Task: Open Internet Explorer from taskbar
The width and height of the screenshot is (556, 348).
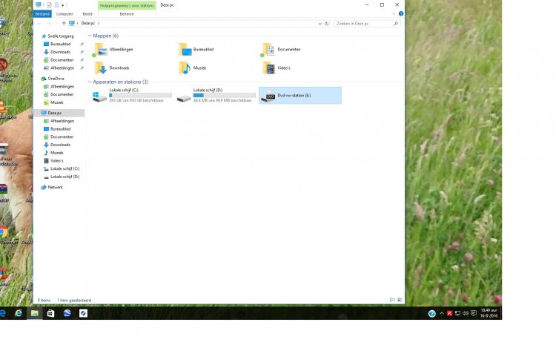Action: 18,313
